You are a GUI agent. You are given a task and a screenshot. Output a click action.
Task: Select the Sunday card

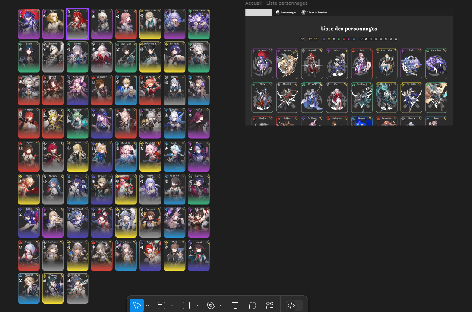tap(126, 222)
